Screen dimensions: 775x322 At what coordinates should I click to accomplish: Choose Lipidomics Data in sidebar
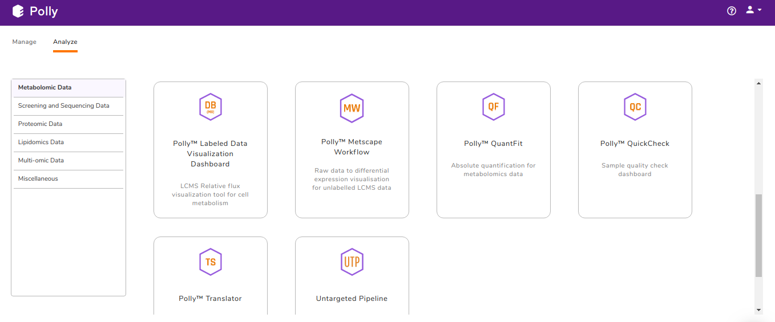click(68, 142)
